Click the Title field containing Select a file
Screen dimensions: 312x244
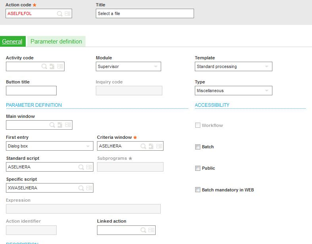[x=145, y=13]
